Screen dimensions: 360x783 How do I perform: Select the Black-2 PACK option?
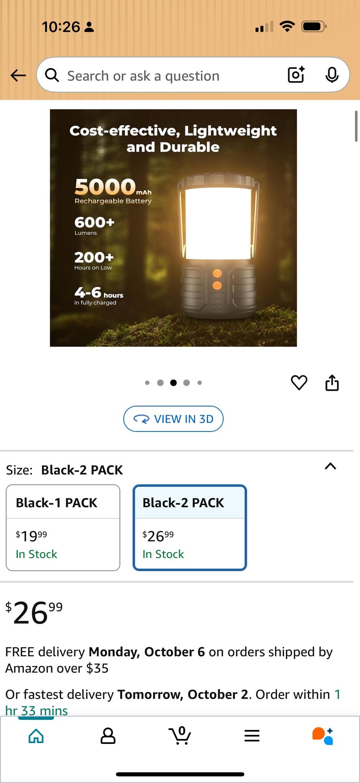point(190,528)
